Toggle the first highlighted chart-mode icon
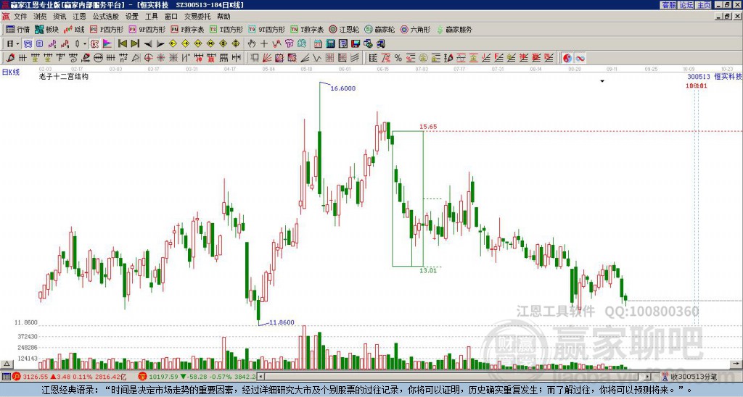Viewport: 743px width, 397px height. pyautogui.click(x=28, y=43)
